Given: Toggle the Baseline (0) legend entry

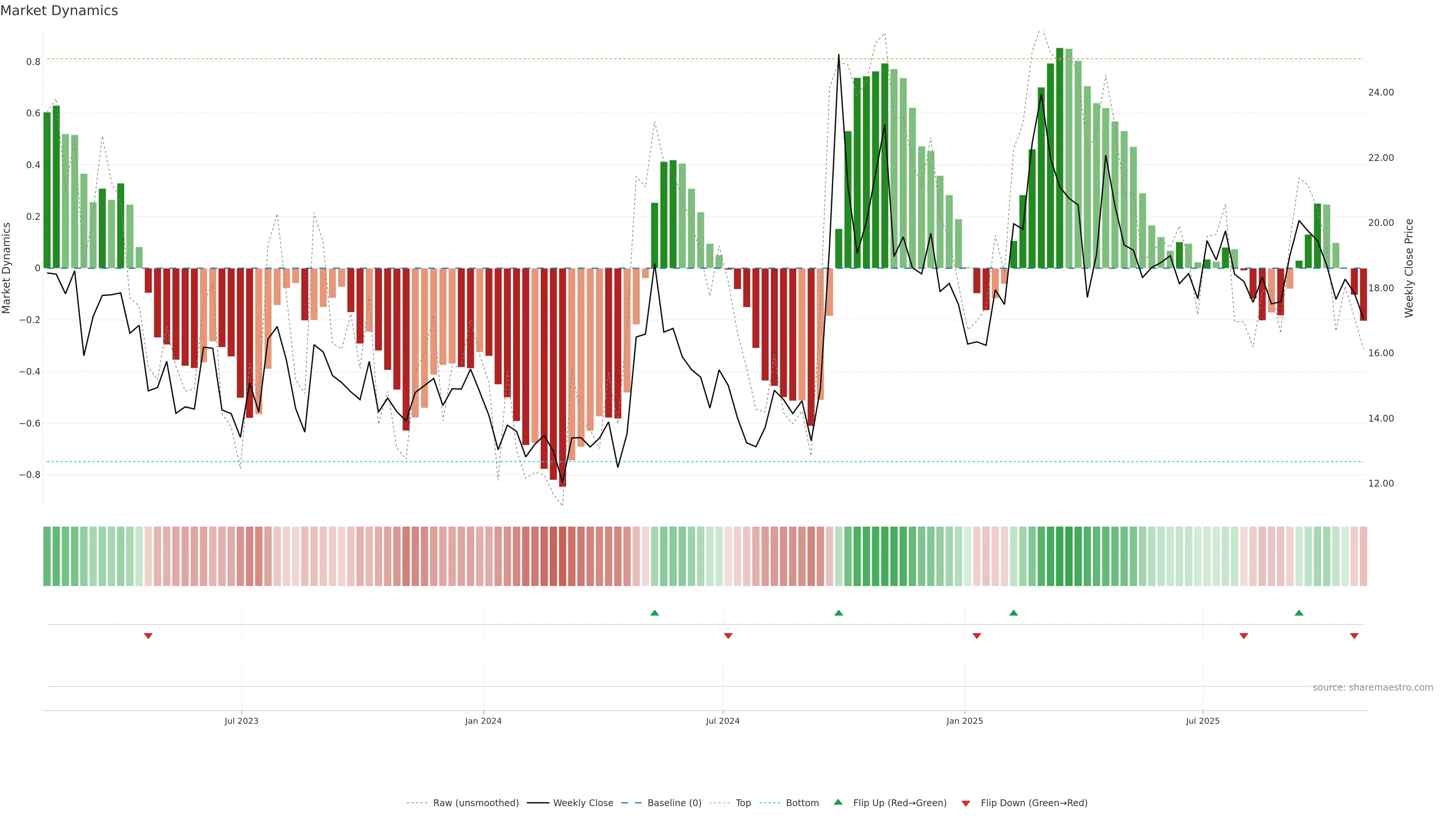Looking at the screenshot, I should (674, 803).
